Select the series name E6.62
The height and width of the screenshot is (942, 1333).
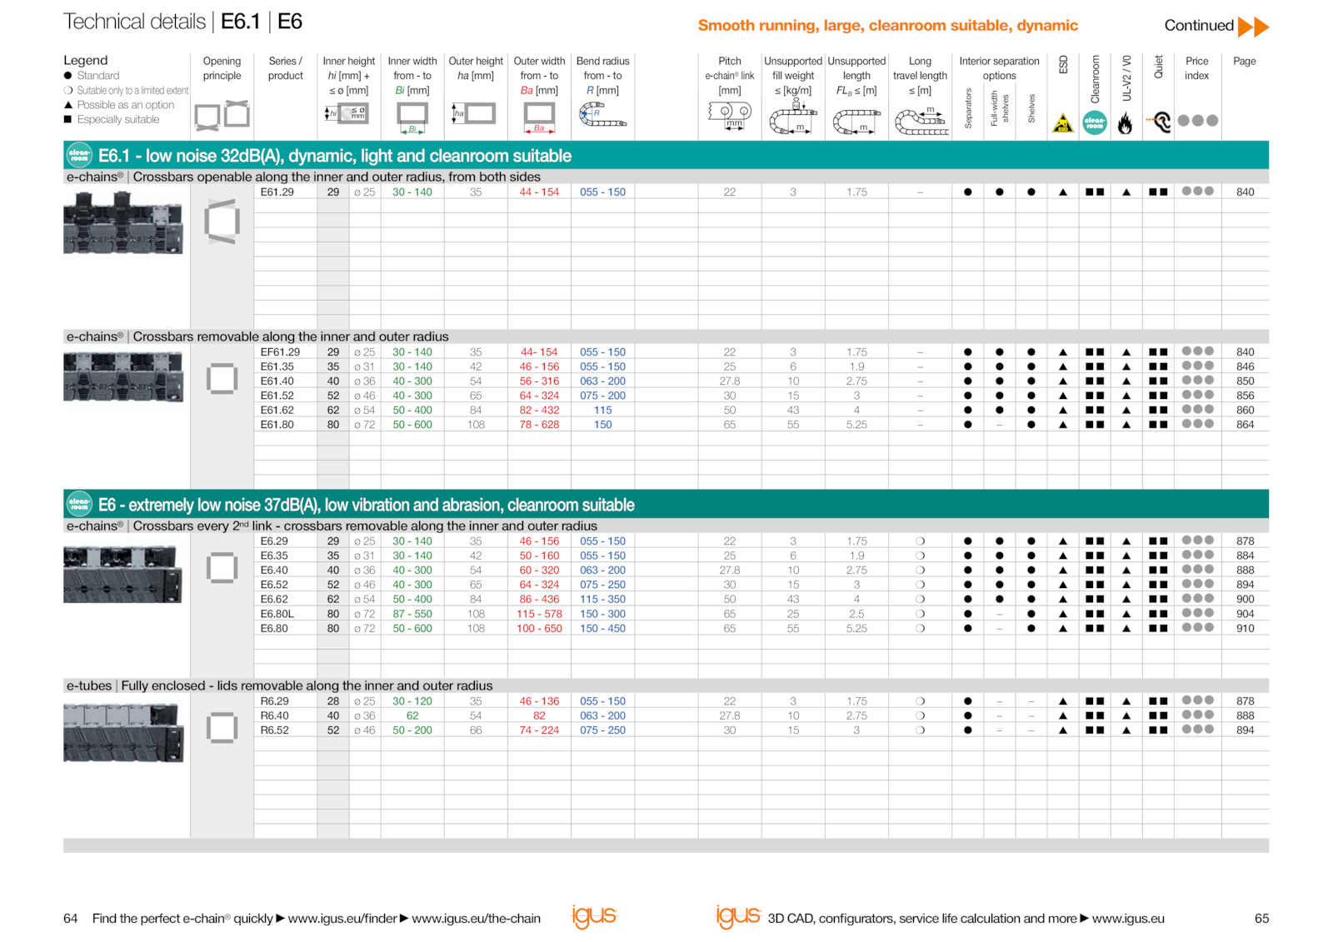coord(274,599)
